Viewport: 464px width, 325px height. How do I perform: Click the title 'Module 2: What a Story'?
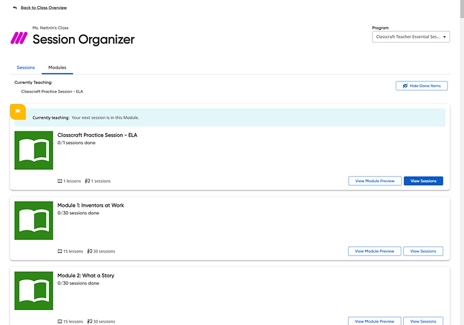[x=86, y=276]
